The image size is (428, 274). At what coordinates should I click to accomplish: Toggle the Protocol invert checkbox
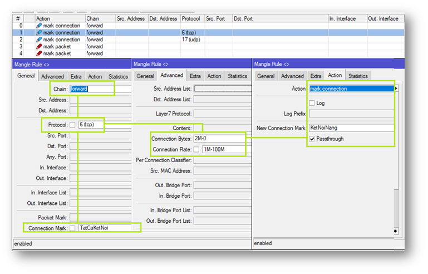point(72,125)
